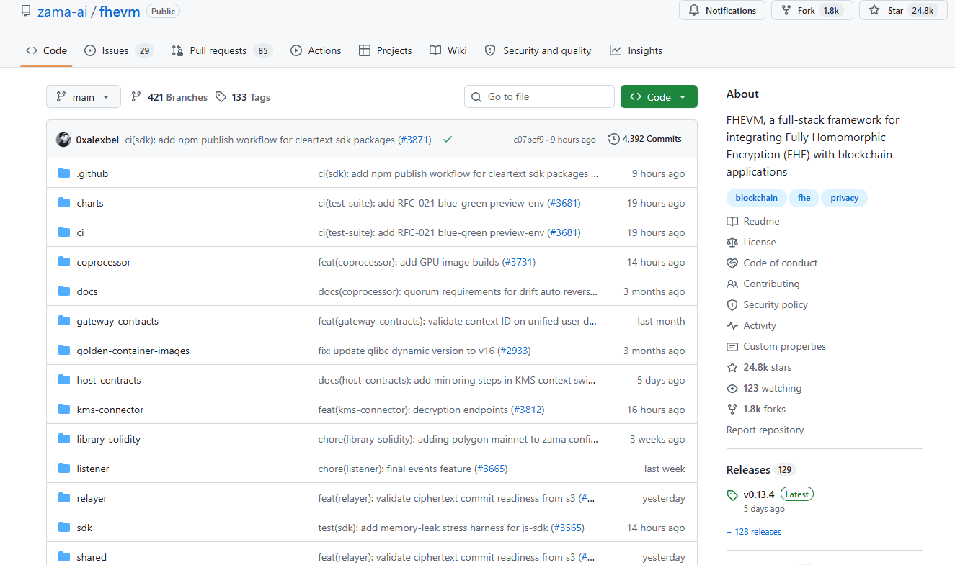Click the Notifications button
Image resolution: width=955 pixels, height=565 pixels.
pyautogui.click(x=722, y=11)
